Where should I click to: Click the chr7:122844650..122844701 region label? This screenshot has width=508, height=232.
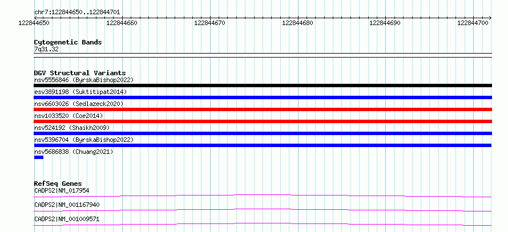(77, 13)
